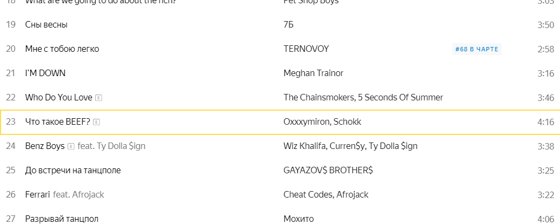Go to artist TERNOVOY
This screenshot has width=560, height=224.
pos(306,49)
